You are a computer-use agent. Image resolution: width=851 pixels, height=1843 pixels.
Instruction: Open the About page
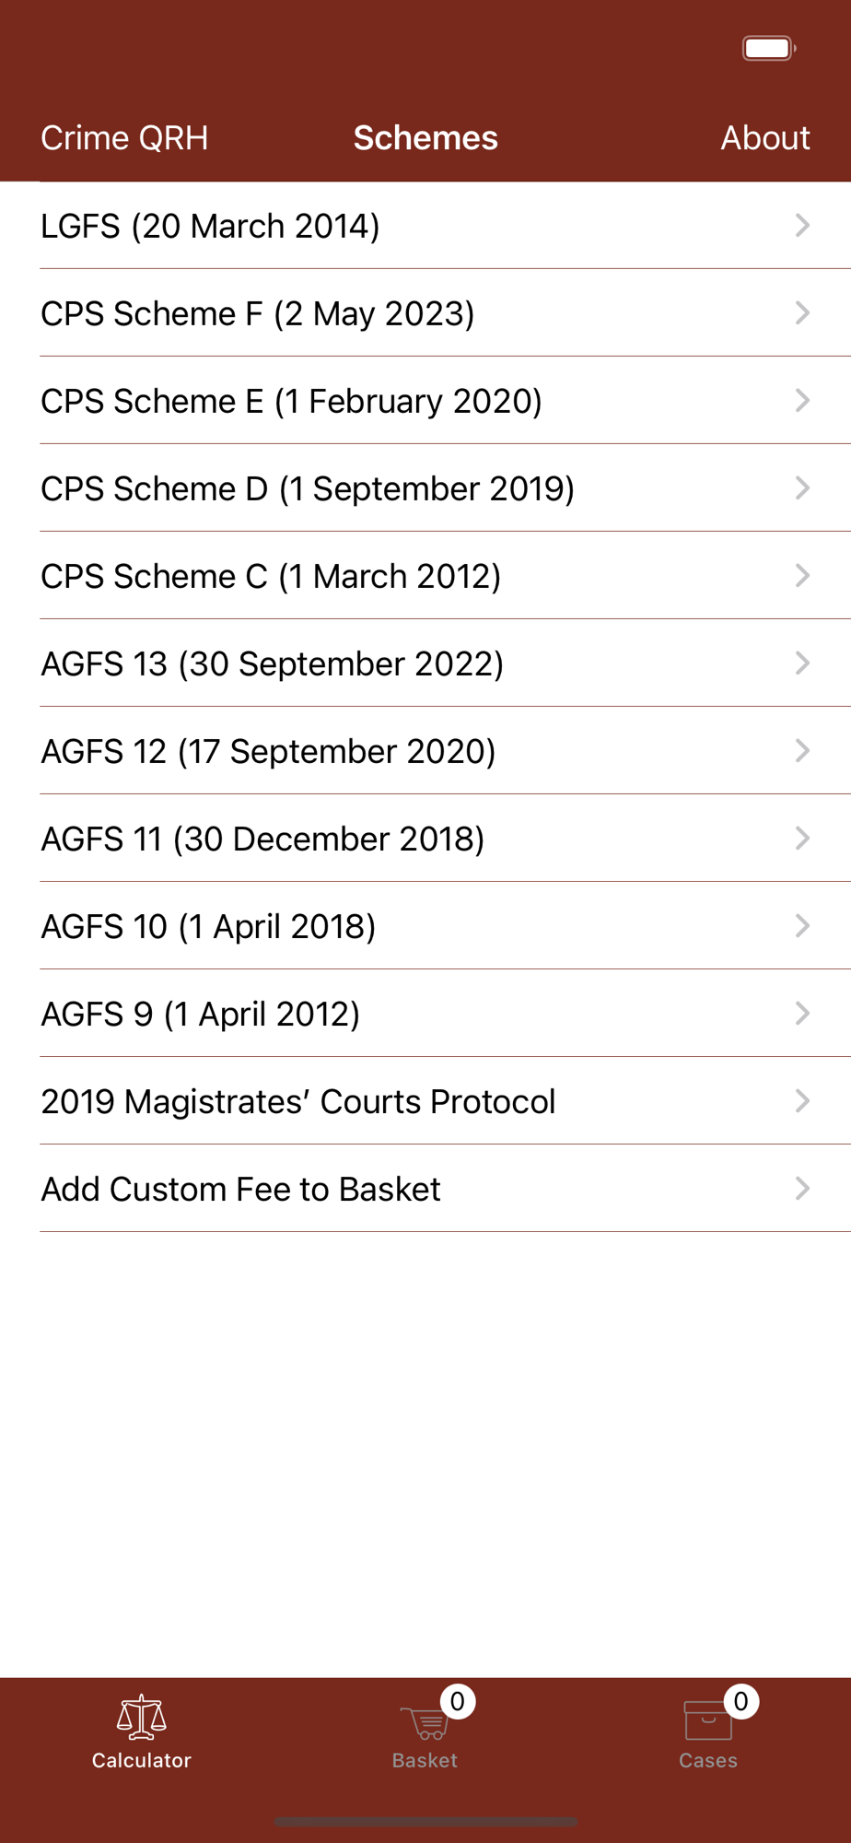click(x=764, y=138)
